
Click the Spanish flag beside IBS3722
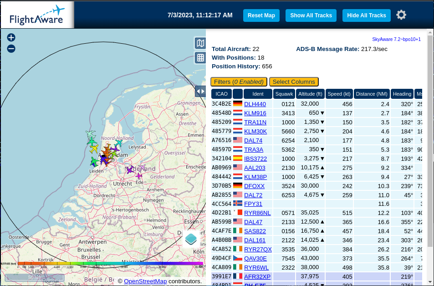237,158
